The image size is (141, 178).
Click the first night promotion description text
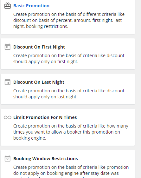69,58
